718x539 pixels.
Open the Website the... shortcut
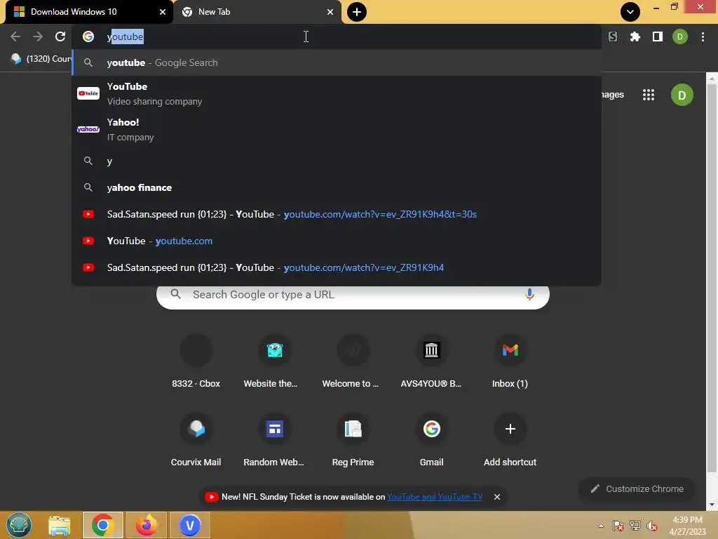pos(275,362)
